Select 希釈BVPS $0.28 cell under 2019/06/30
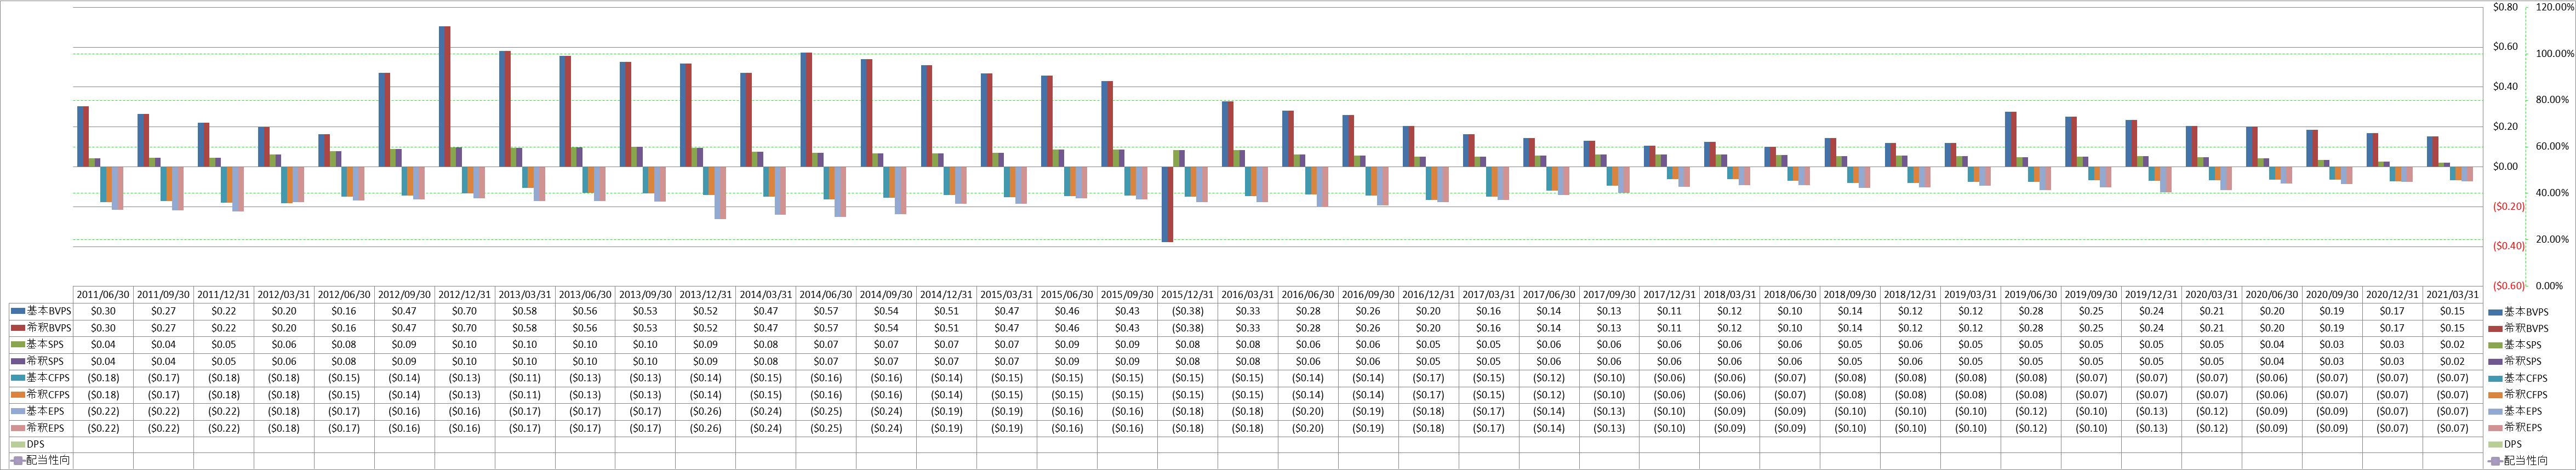The width and height of the screenshot is (2576, 470). pyautogui.click(x=2032, y=328)
